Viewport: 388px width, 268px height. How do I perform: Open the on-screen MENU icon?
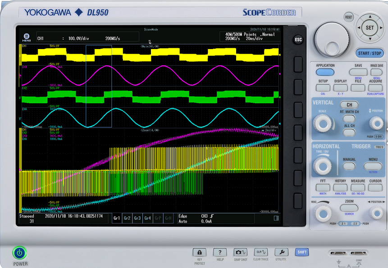point(27,37)
